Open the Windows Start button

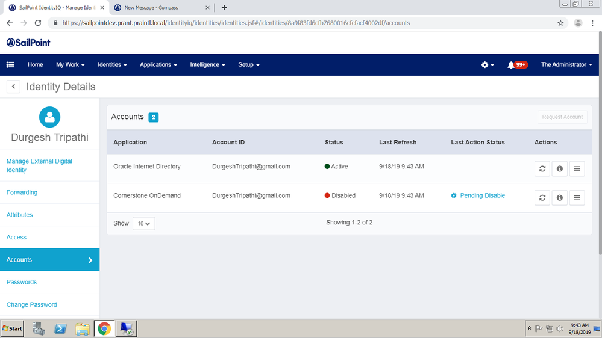(13, 328)
